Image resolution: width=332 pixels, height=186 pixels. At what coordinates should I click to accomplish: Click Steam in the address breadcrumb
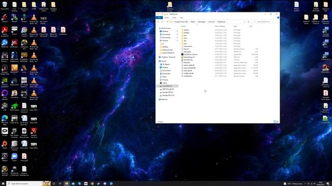click(x=192, y=22)
